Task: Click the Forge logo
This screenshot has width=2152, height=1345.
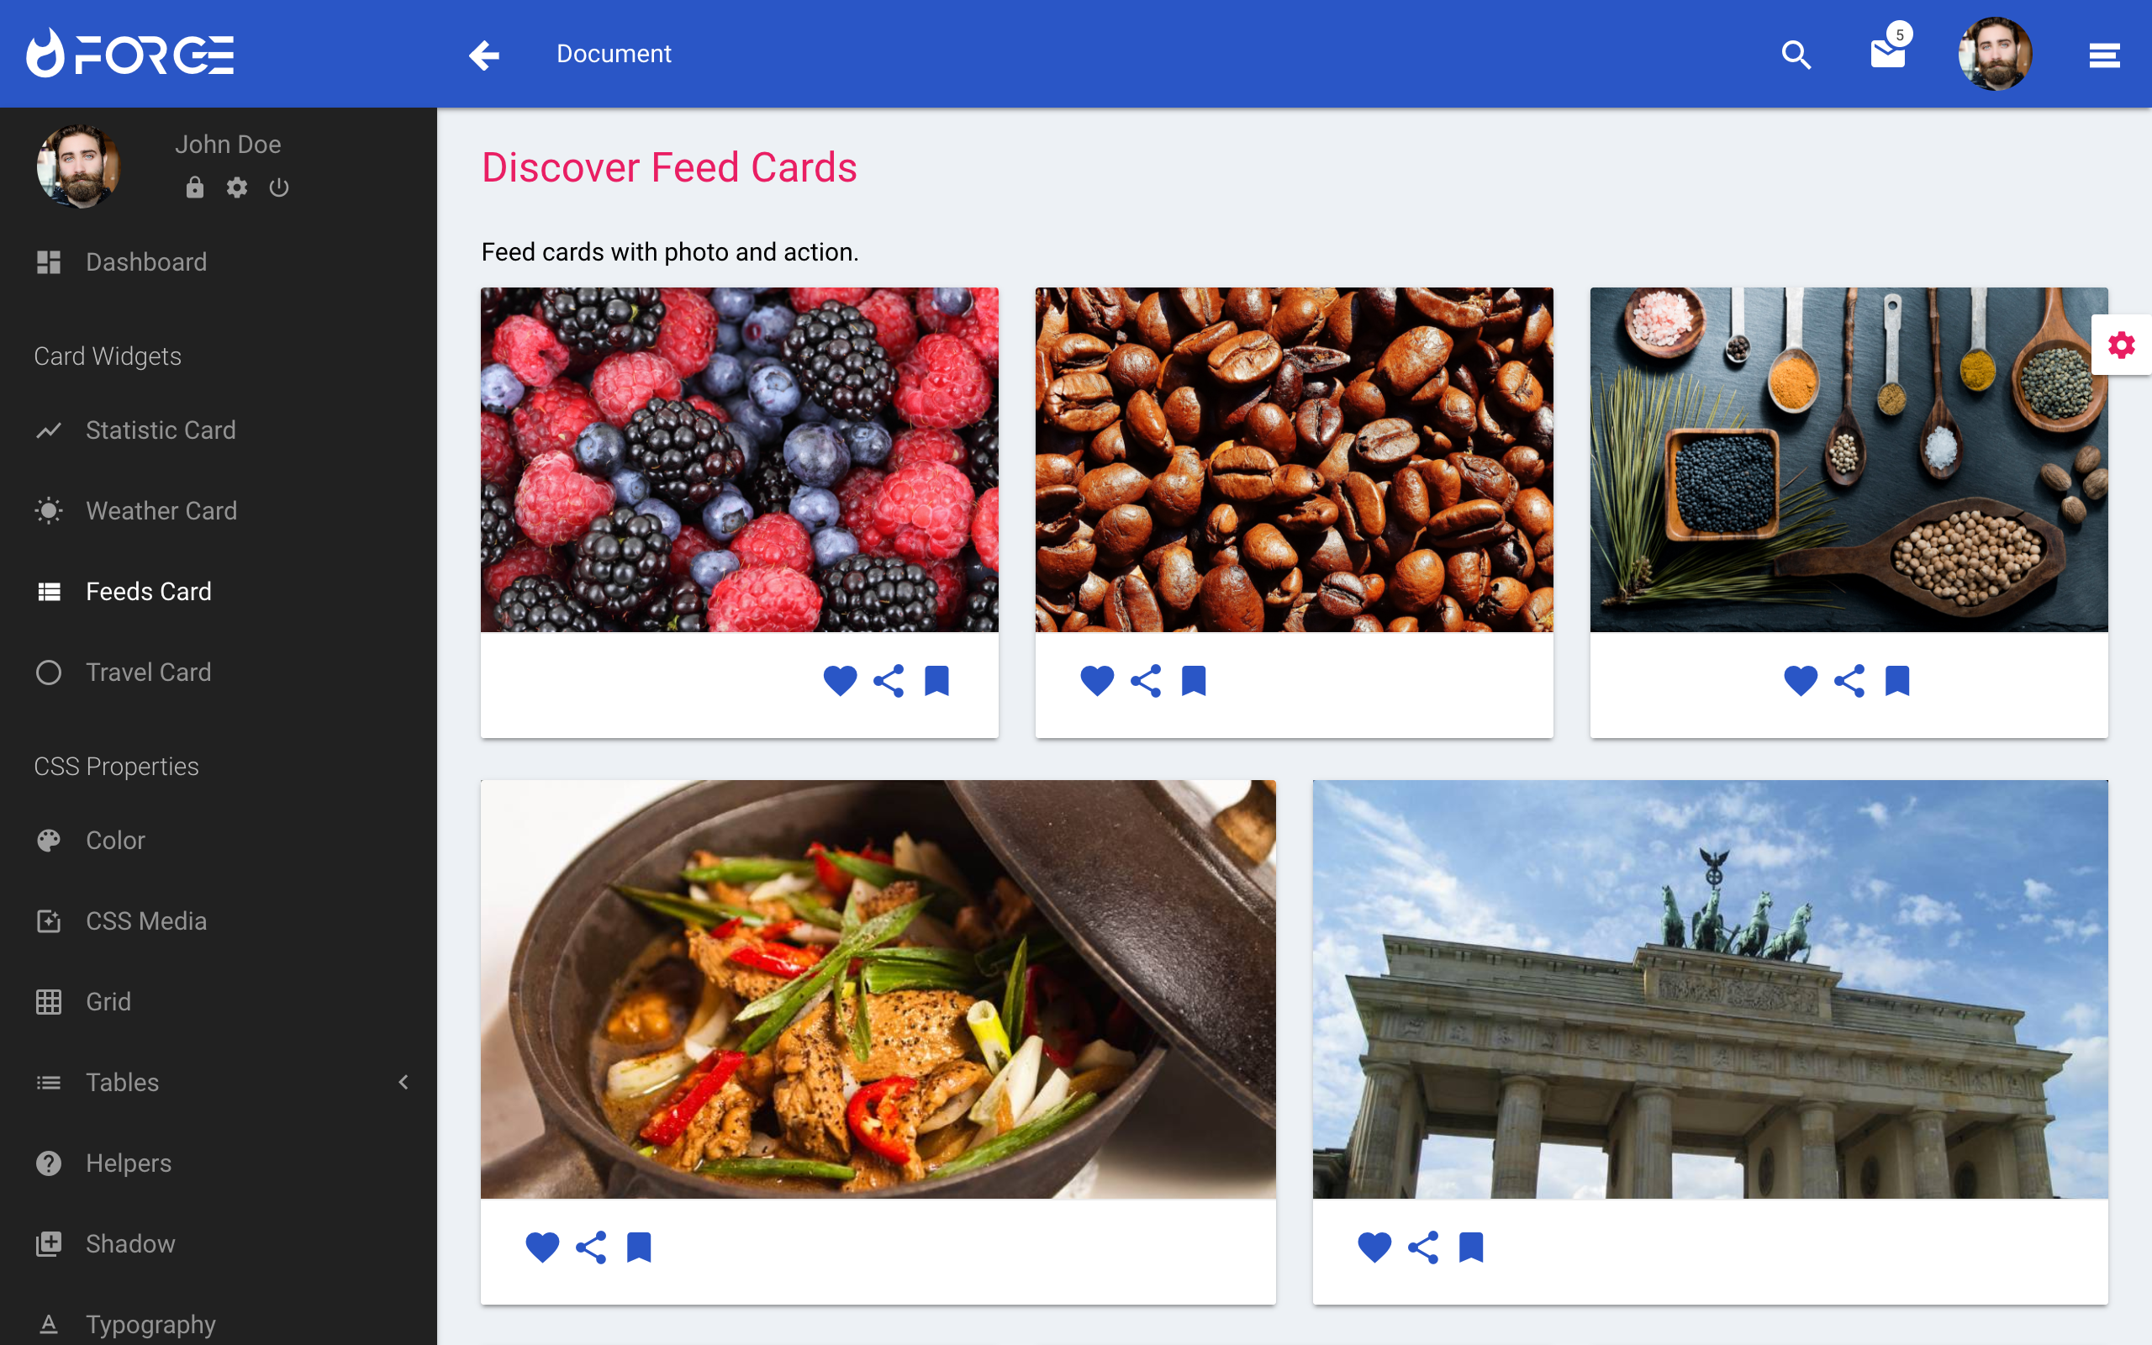Action: pos(129,53)
